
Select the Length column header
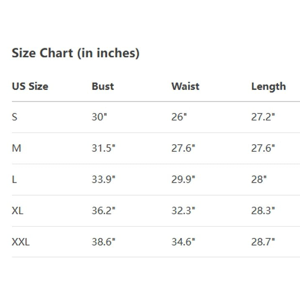[x=268, y=87]
